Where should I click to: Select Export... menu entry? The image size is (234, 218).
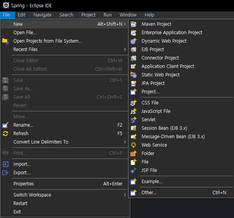[x=64, y=173]
